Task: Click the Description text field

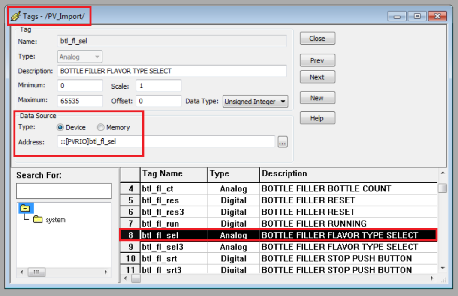Action: [172, 71]
